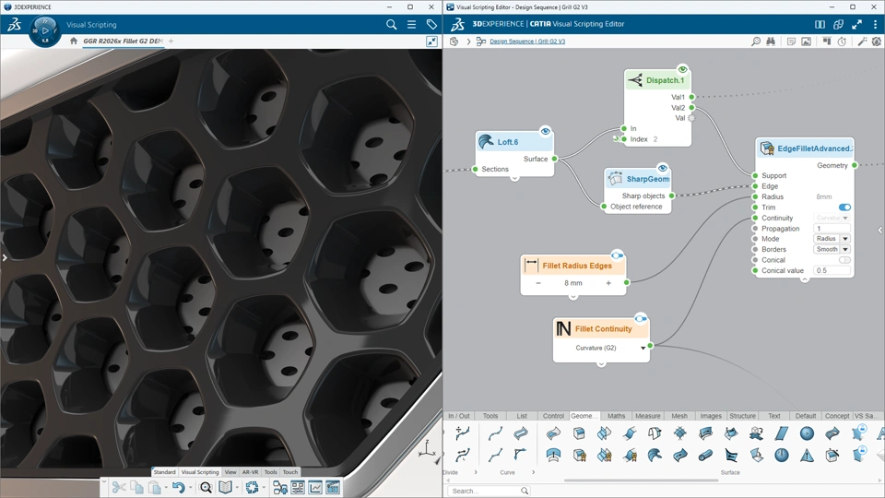Decrease Fillet Radius Edges with minus button
This screenshot has width=885, height=498.
[x=537, y=283]
